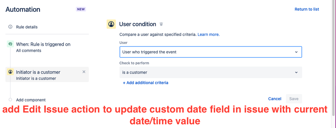Click the chevron on is a customer select
This screenshot has width=336, height=128.
click(x=296, y=72)
